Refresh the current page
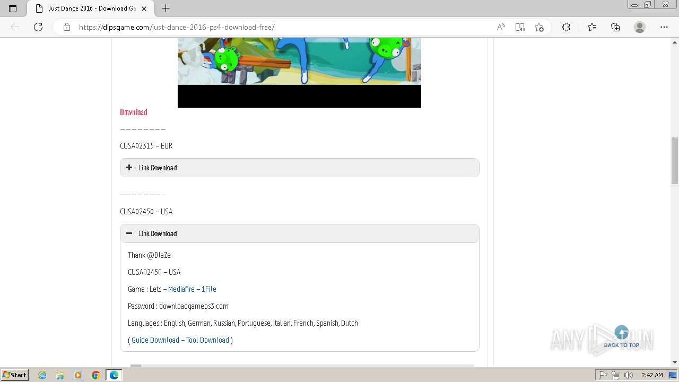Viewport: 679px width, 382px height. coord(38,27)
